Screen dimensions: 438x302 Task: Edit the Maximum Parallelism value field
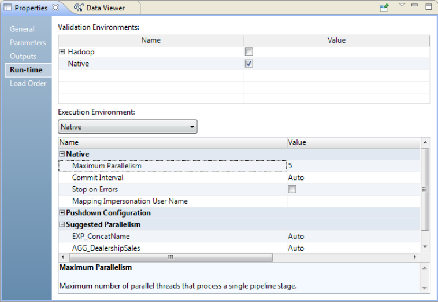352,166
